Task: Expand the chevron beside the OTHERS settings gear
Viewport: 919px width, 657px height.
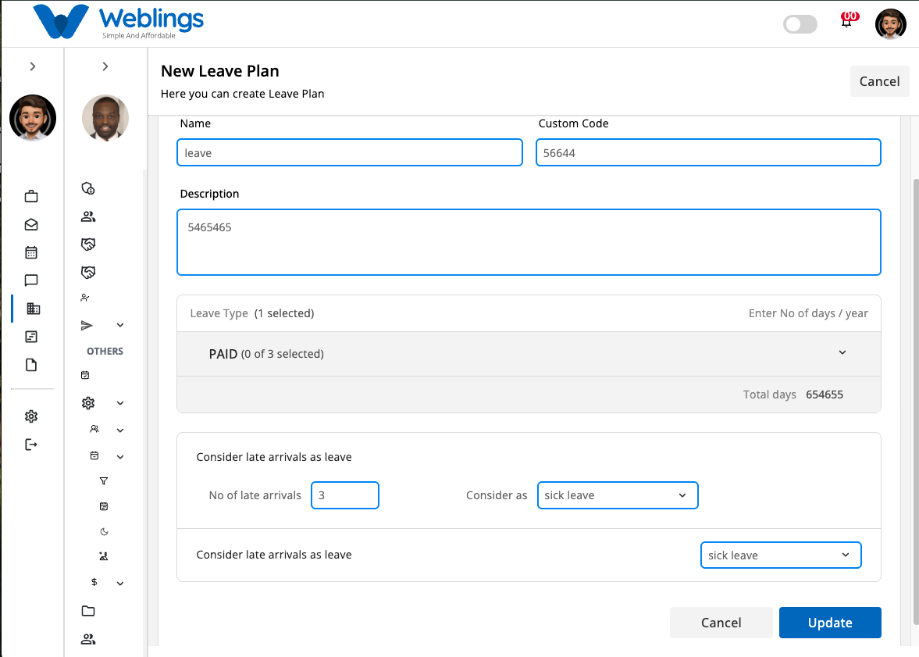Action: pos(120,403)
